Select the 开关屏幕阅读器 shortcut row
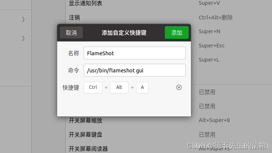Screen dimensions: 272x153 [169, 149]
